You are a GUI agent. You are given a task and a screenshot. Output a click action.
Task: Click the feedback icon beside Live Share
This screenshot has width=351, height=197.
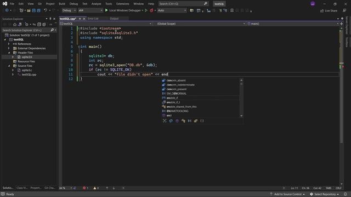click(344, 10)
